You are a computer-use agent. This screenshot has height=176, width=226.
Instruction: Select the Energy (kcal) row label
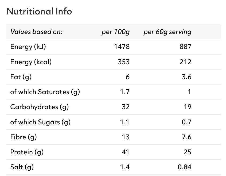click(x=31, y=62)
